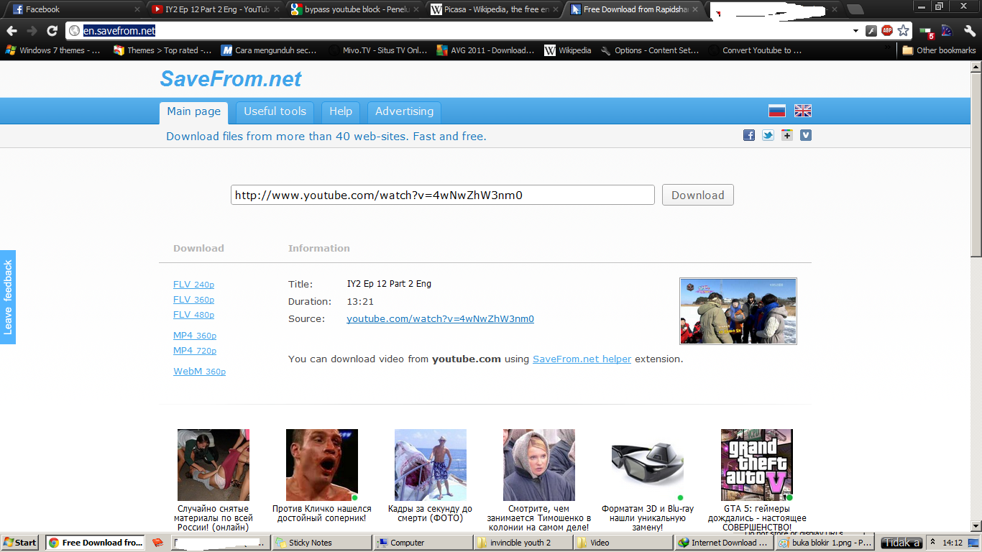This screenshot has width=982, height=552.
Task: Open the Grand Theft Auto V ad thumbnail
Action: click(x=757, y=465)
